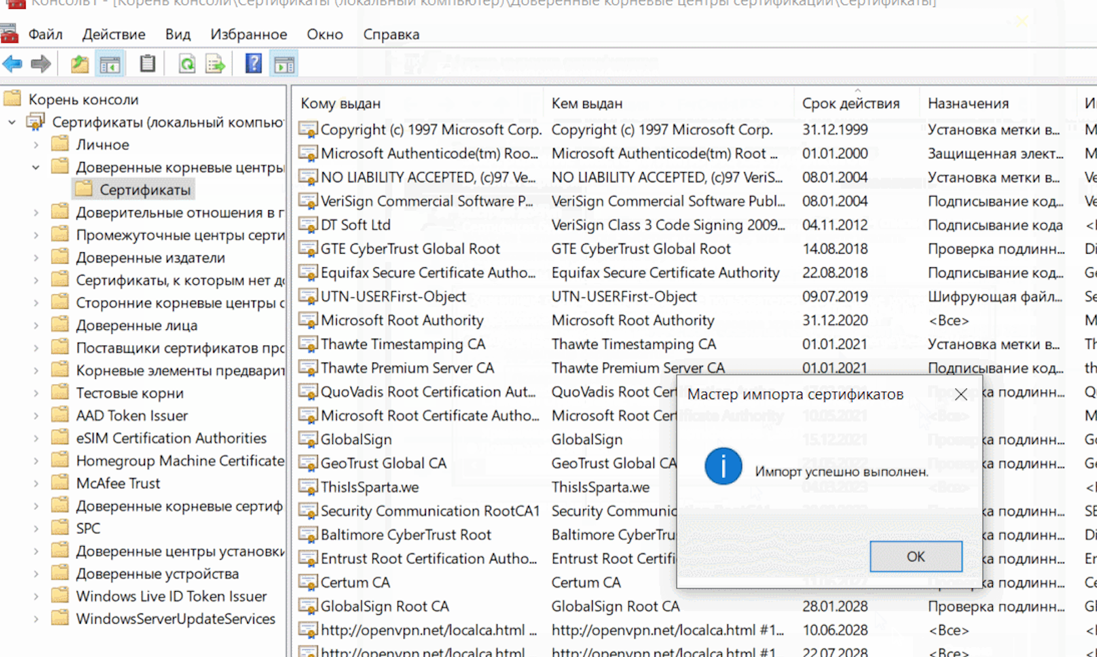The height and width of the screenshot is (657, 1097).
Task: Select Доверенные лица tree item
Action: pyautogui.click(x=137, y=325)
